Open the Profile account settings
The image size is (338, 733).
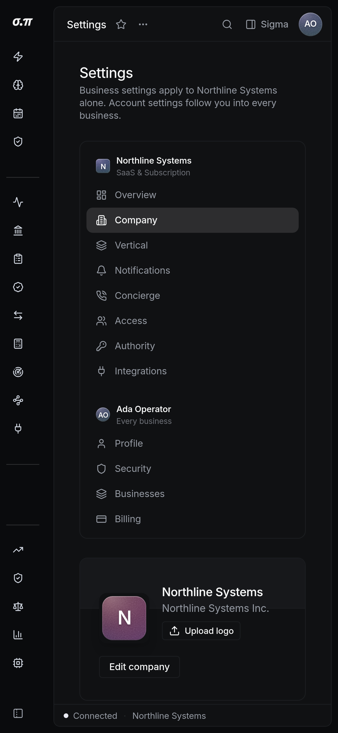click(192, 444)
